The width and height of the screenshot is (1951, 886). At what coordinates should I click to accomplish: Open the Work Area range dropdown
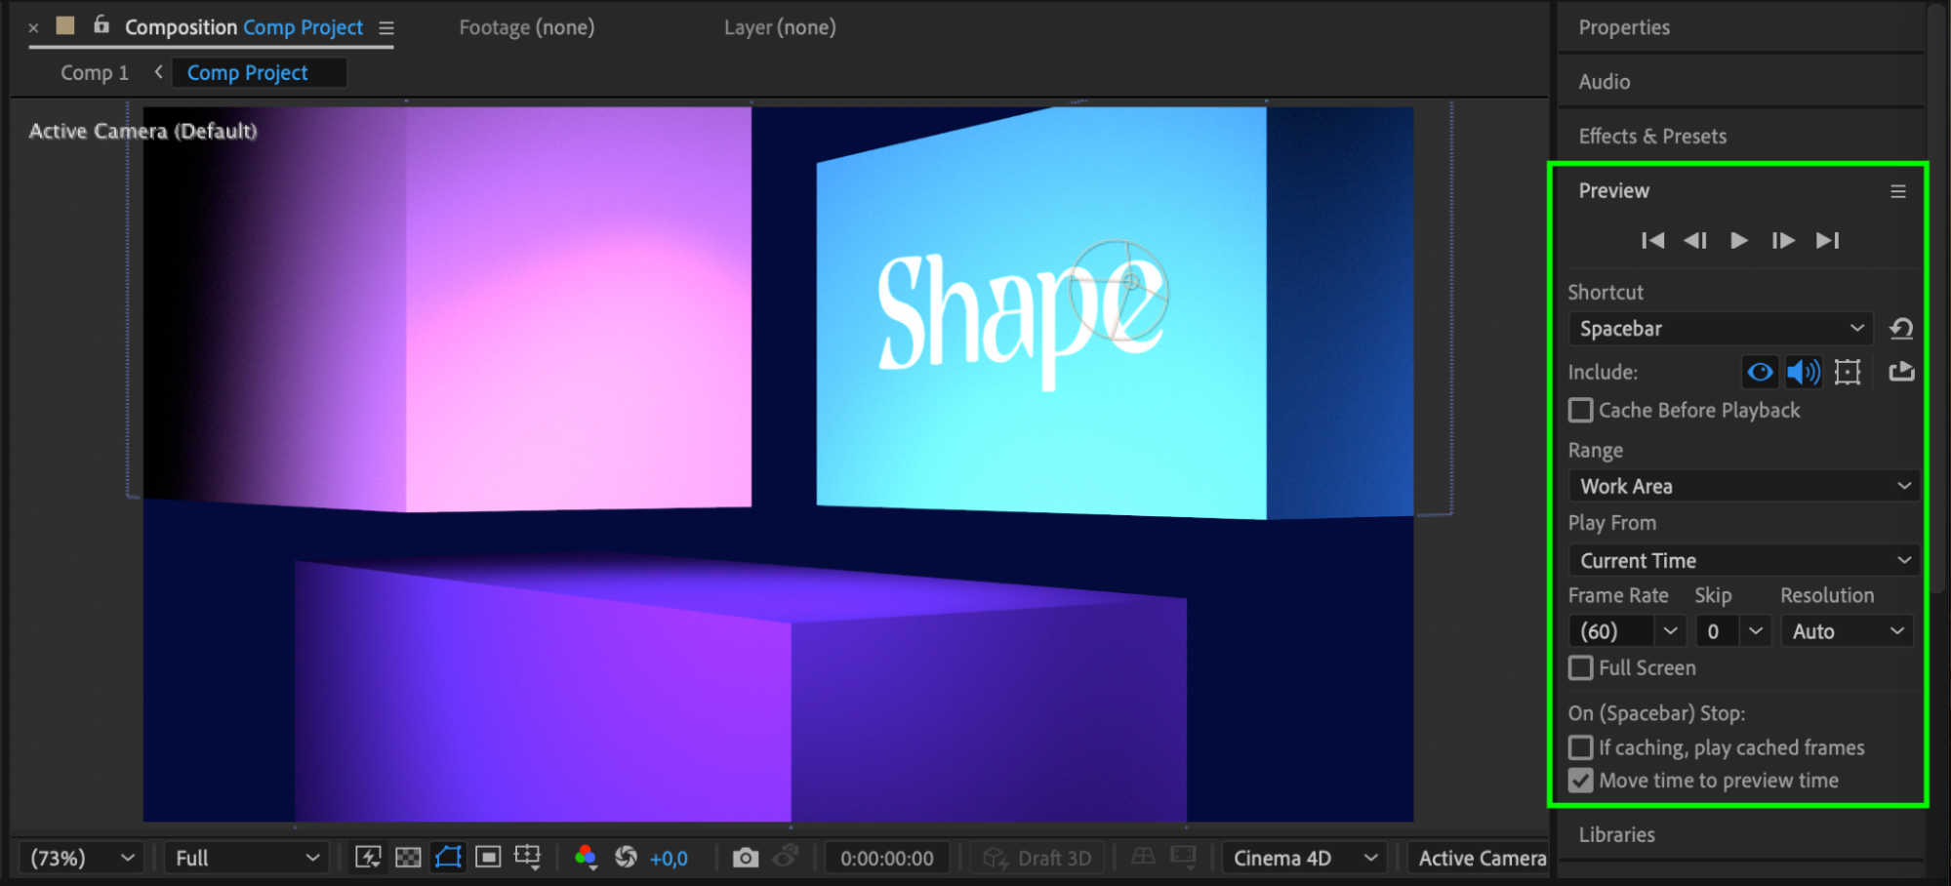1743,486
